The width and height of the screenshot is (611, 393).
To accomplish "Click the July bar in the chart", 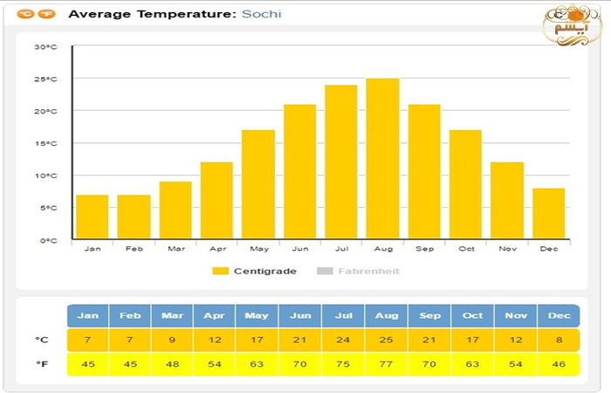I will tap(340, 162).
